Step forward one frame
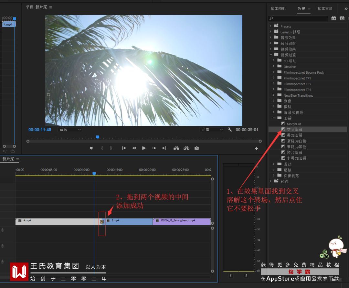 154,148
